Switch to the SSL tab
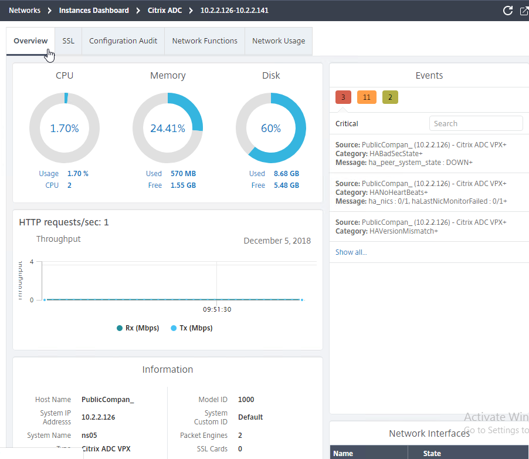The image size is (529, 459). coord(68,41)
